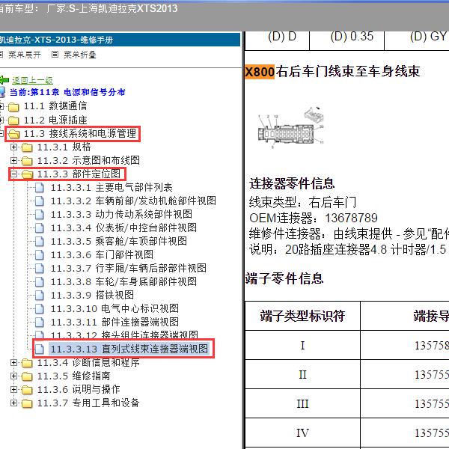Viewport: 449px width, 449px height.
Task: Click folder icon of 11.3.7 专用工具和设备
Action: [x=27, y=403]
